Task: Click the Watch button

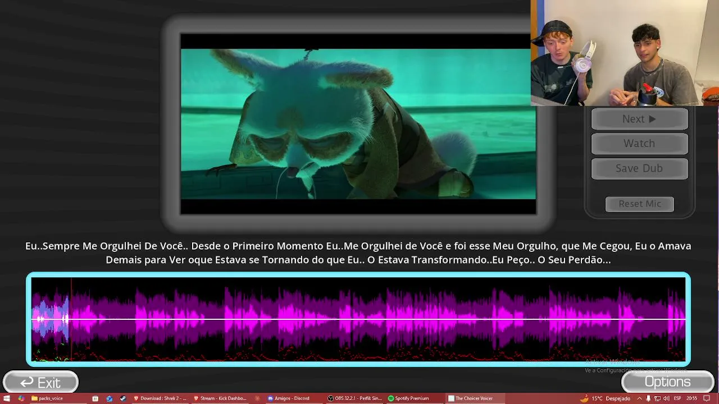Action: [x=639, y=144]
